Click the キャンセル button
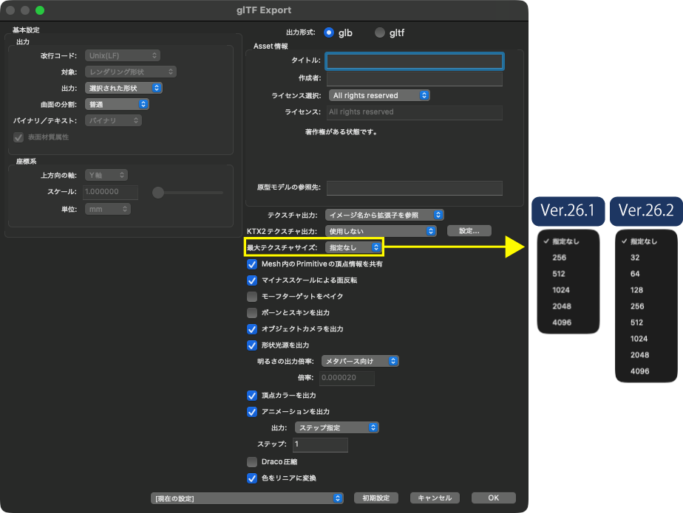Viewport: 683px width, 513px height. tap(434, 498)
